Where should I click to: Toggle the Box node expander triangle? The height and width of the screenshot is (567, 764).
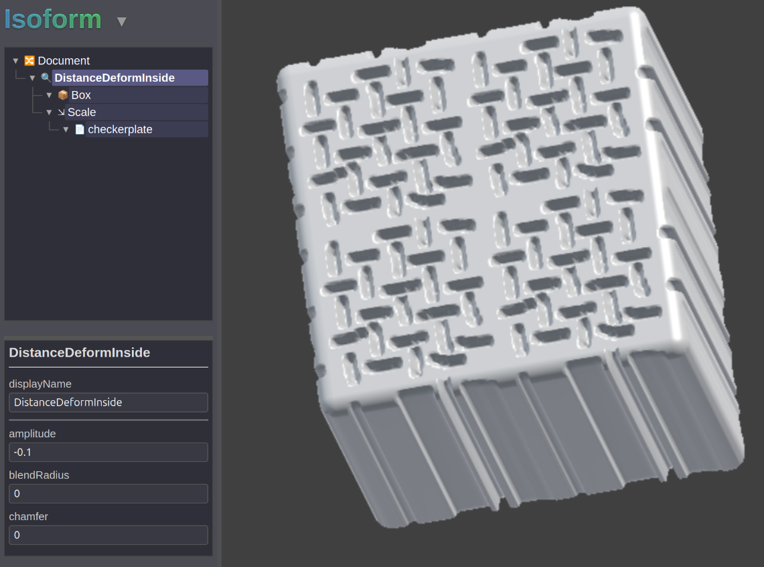[x=49, y=95]
